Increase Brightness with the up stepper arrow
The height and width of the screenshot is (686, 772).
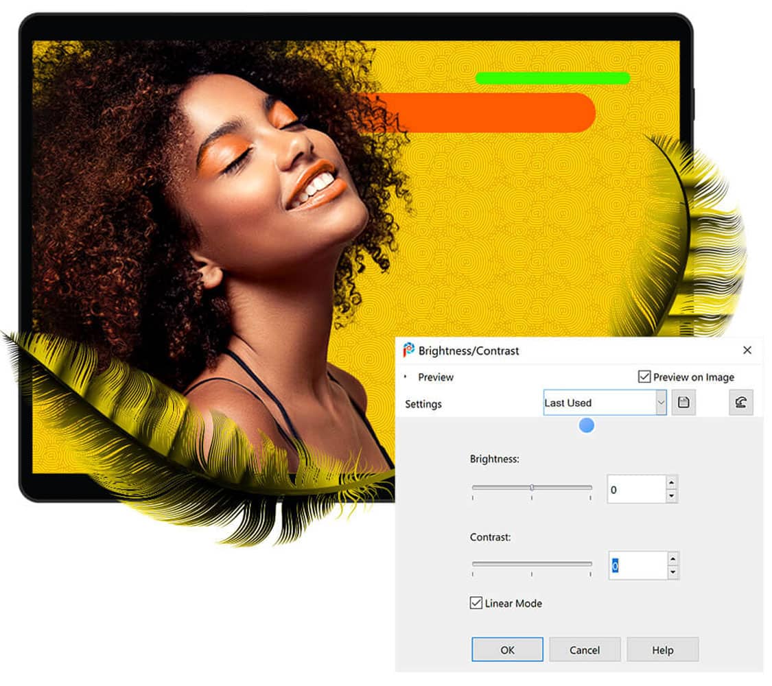coord(672,482)
